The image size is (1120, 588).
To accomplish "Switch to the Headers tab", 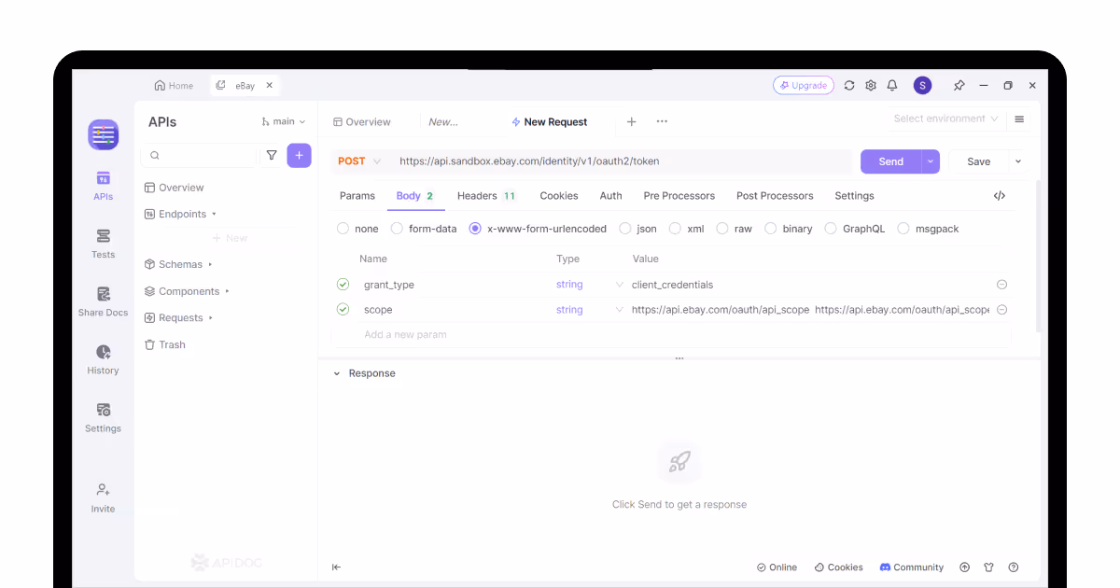I will [x=486, y=196].
